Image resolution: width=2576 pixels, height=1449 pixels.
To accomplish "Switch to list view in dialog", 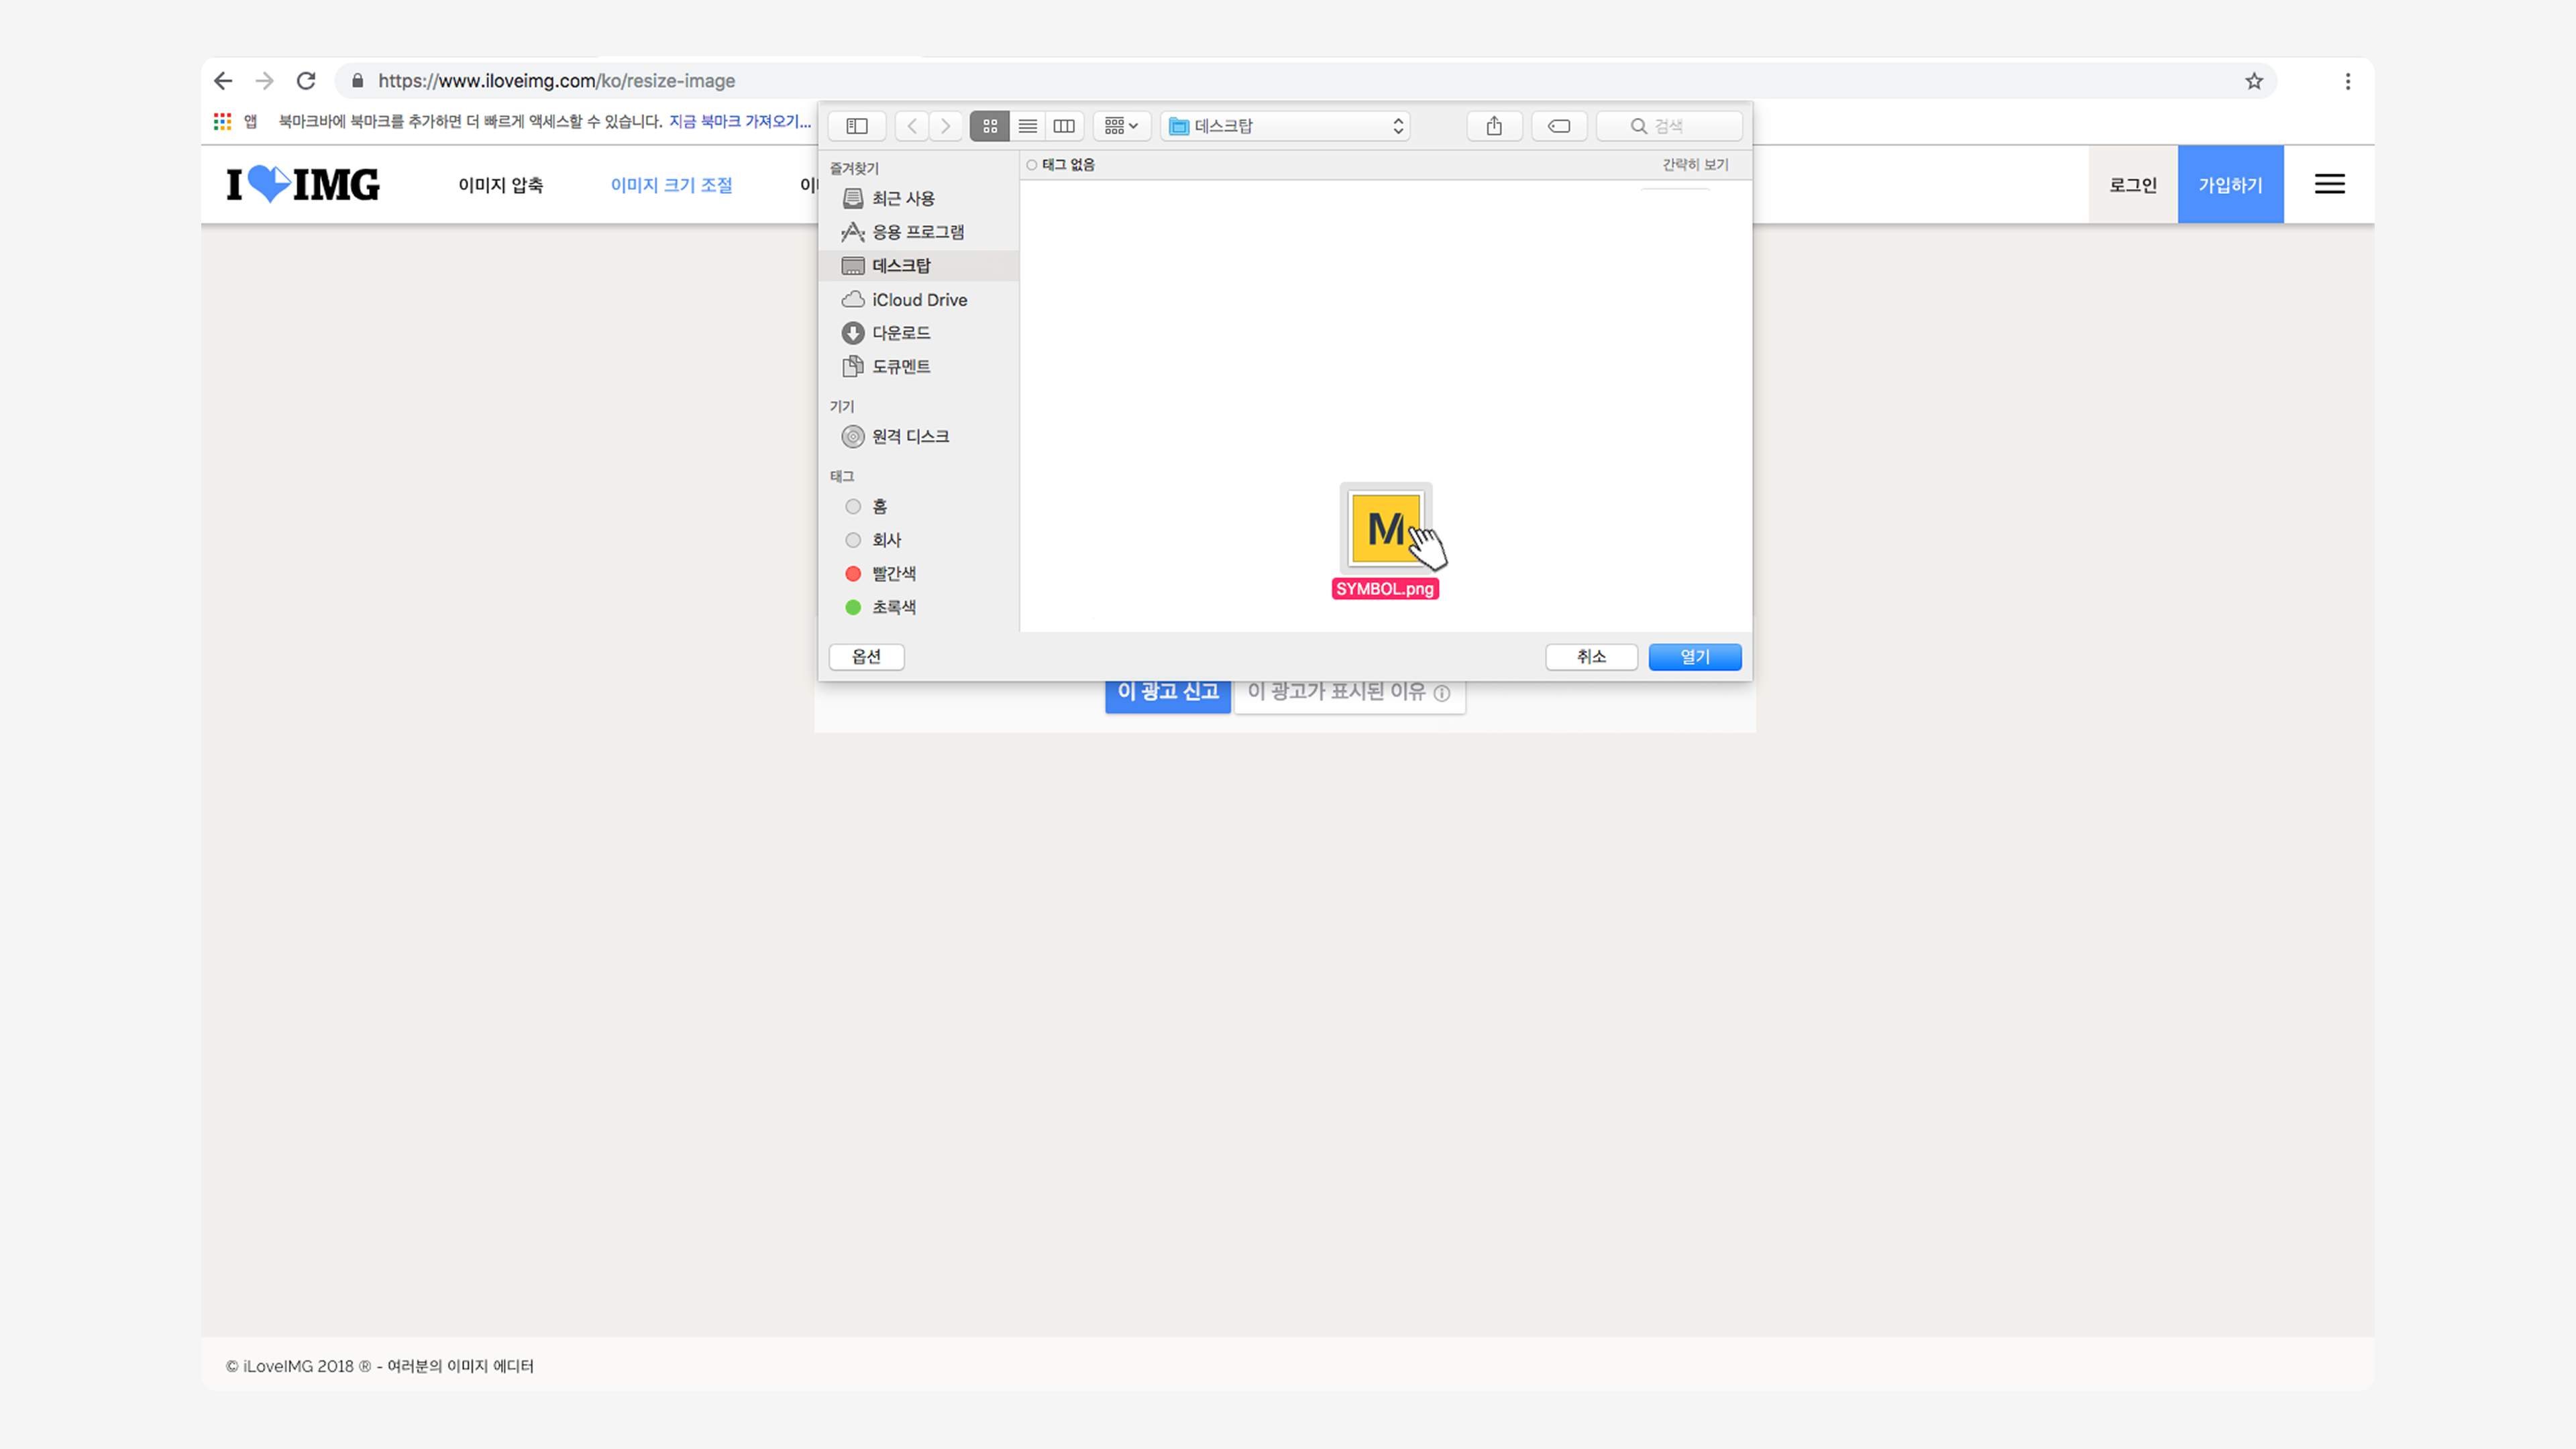I will (1027, 126).
